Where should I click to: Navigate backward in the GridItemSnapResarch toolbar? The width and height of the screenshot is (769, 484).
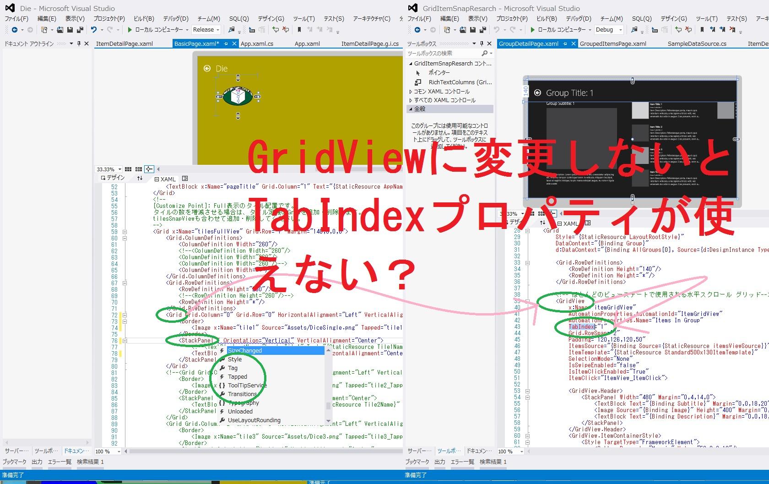pos(417,30)
